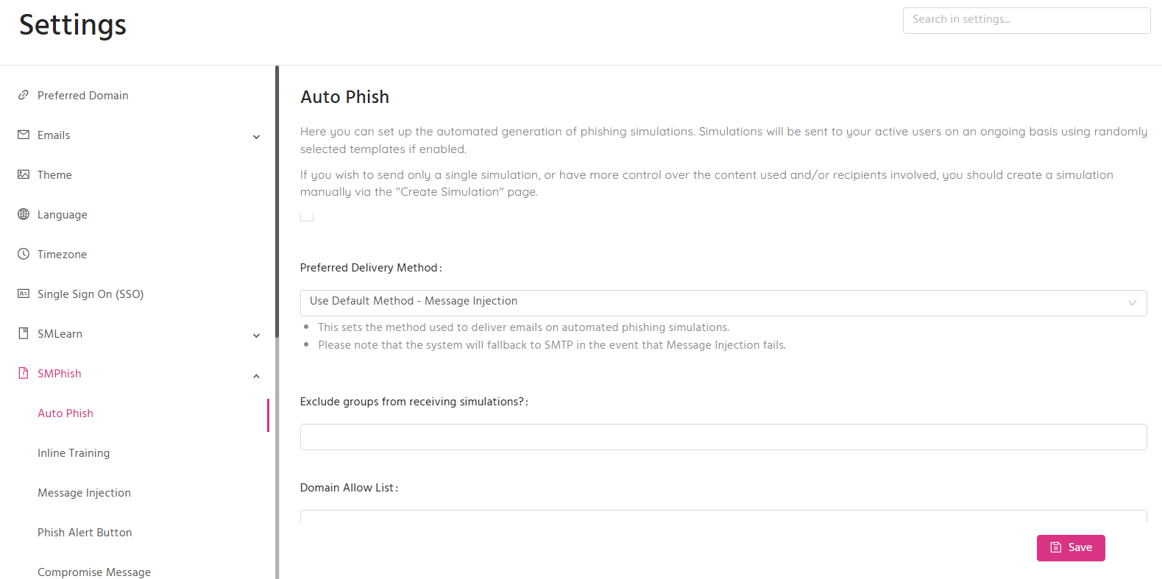Click the sidebar vertical scrollbar
Image resolution: width=1162 pixels, height=579 pixels.
click(277, 202)
